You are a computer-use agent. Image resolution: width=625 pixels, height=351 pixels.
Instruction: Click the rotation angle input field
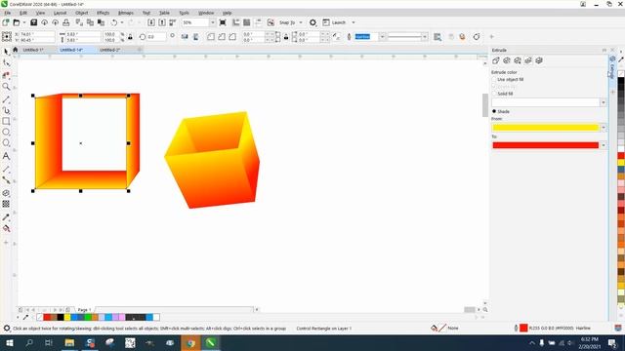[156, 37]
